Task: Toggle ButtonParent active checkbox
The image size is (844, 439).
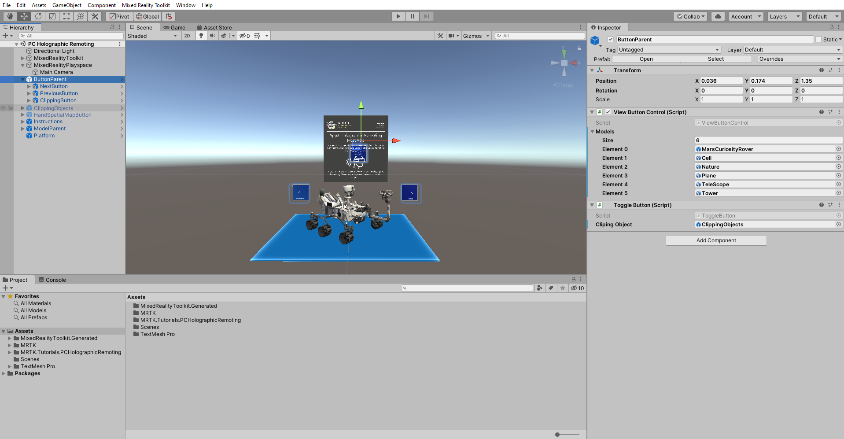Action: coord(611,39)
